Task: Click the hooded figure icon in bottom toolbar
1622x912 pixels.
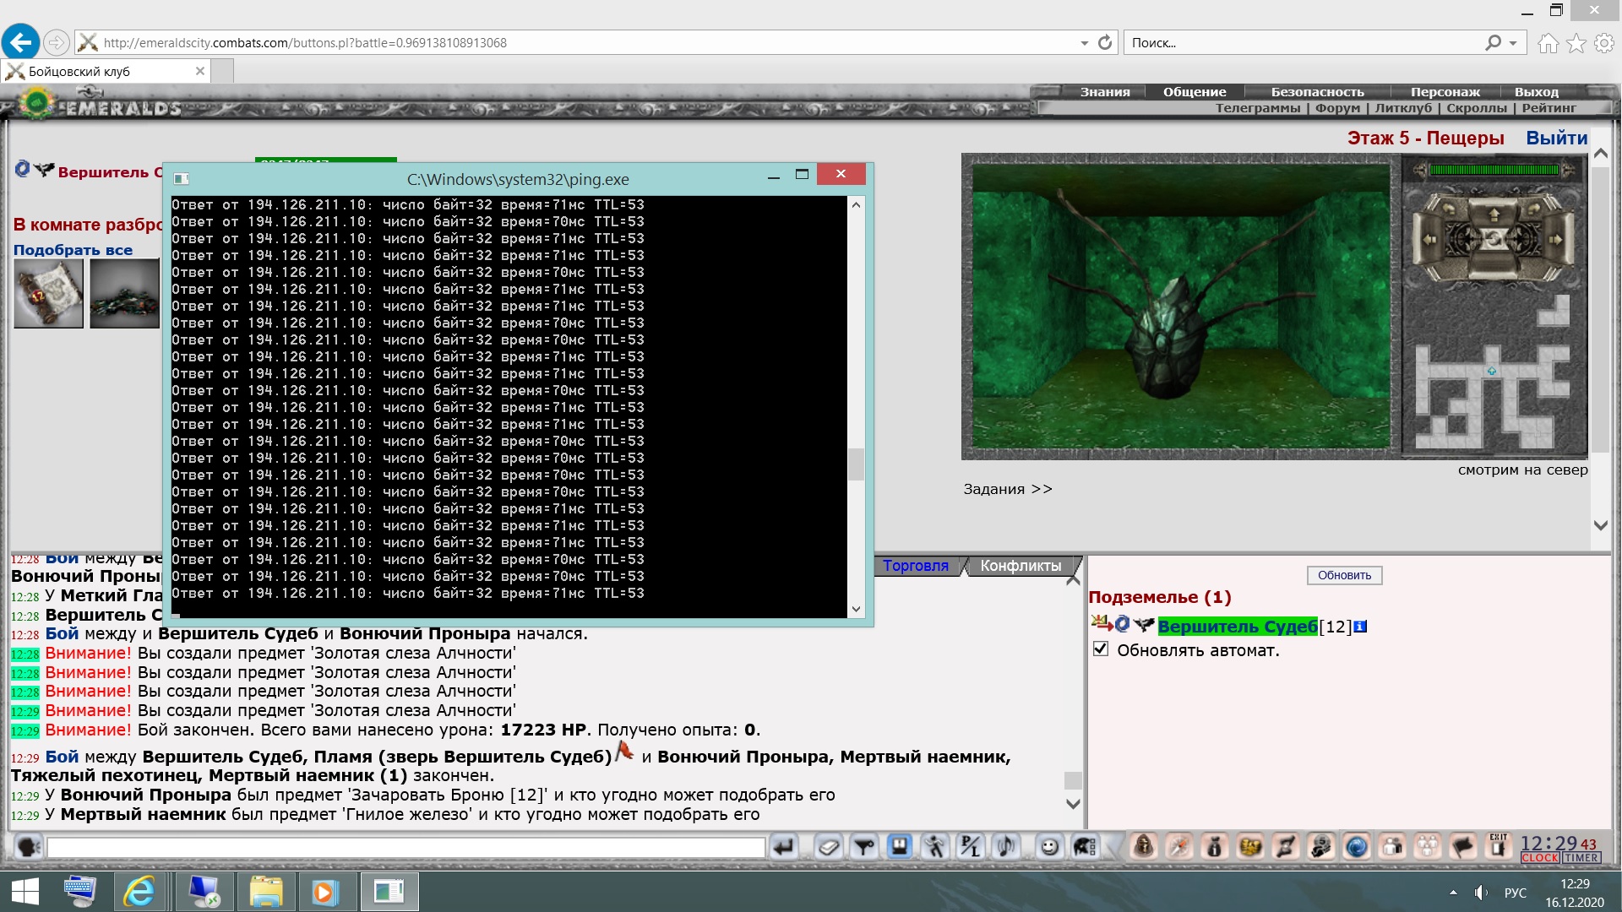Action: [x=1144, y=846]
